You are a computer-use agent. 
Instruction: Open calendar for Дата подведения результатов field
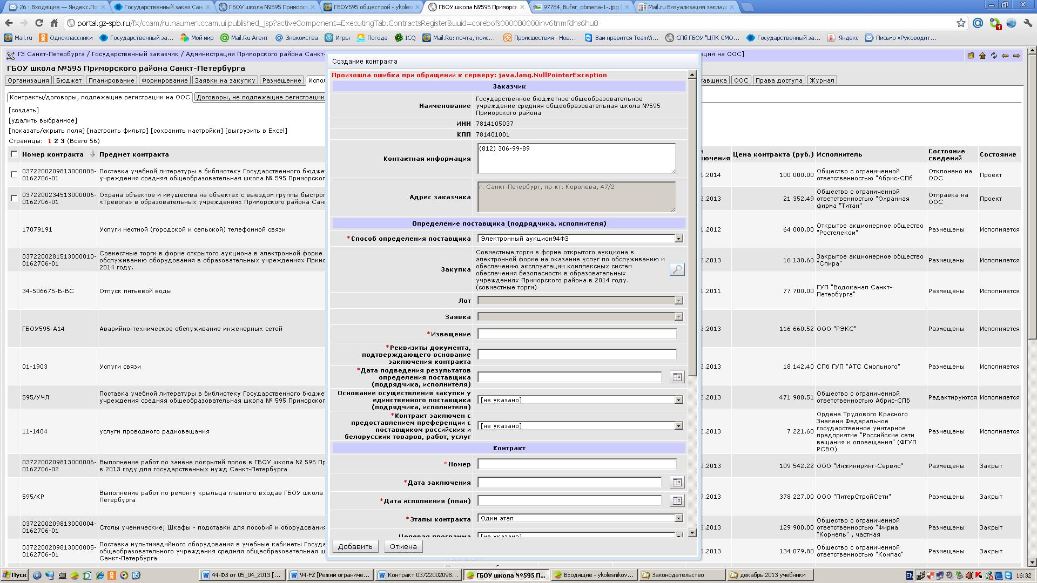pos(677,377)
